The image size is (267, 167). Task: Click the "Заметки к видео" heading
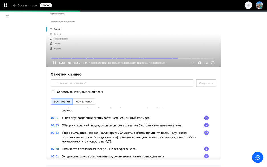(x=66, y=74)
